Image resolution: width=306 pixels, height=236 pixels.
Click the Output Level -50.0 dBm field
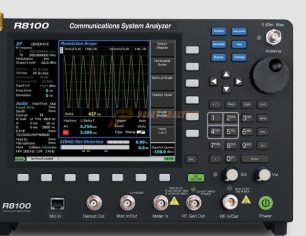[x=36, y=62]
